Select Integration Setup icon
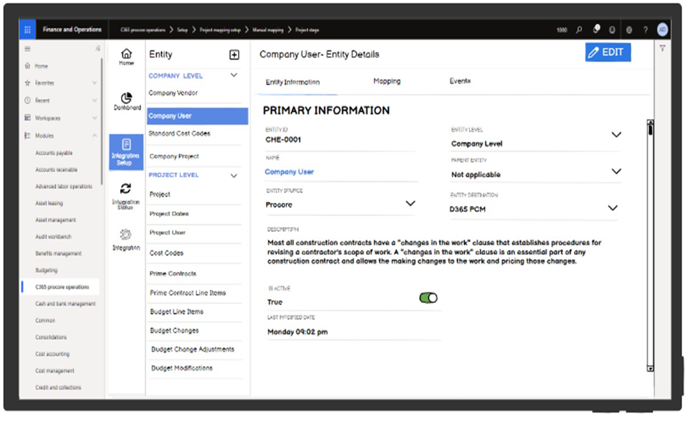 click(126, 152)
